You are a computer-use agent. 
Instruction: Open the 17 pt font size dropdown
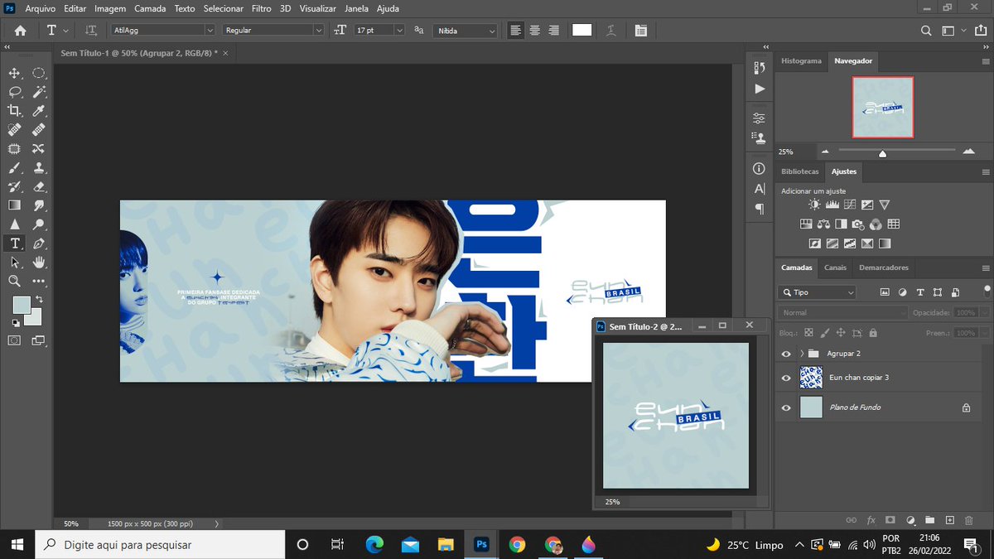399,30
